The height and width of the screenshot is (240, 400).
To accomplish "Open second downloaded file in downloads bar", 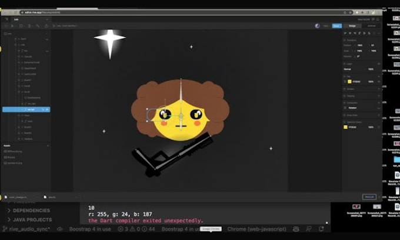I will tap(52, 197).
